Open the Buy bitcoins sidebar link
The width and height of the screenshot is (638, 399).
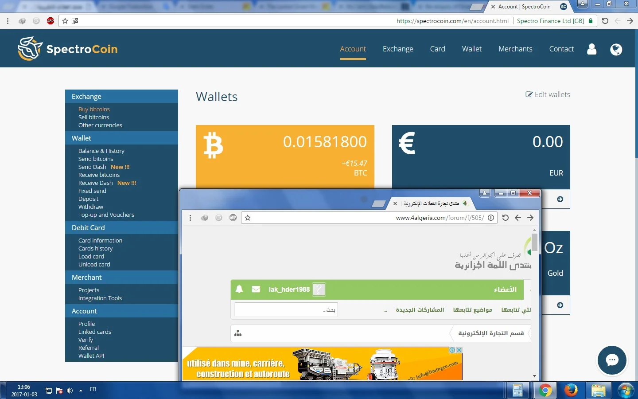tap(94, 109)
